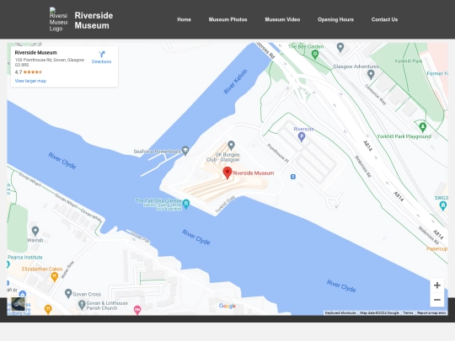
Task: Select The Bee Garden marker
Action: pos(315,54)
